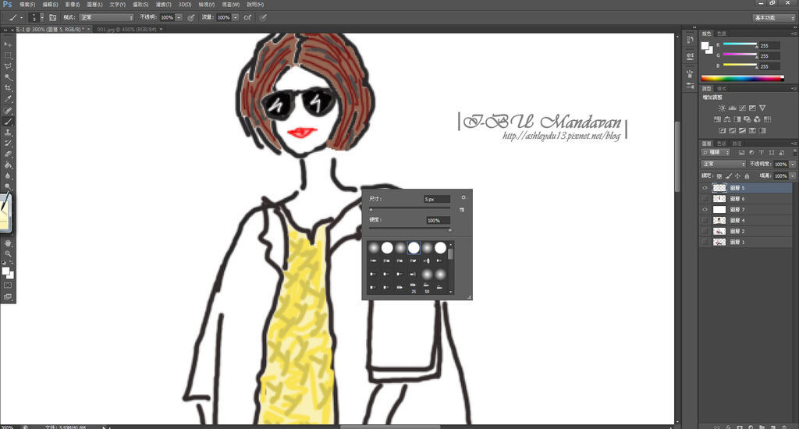The width and height of the screenshot is (799, 429).
Task: Open the brush panel toggle in options bar
Action: [52, 17]
